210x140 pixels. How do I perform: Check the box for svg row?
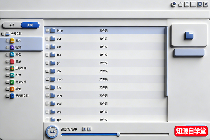pyautogui.click(x=47, y=111)
